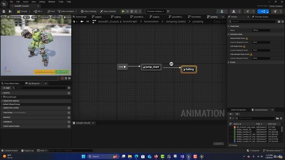Open play options three-dot menu
This screenshot has width=285, height=160.
140,12
